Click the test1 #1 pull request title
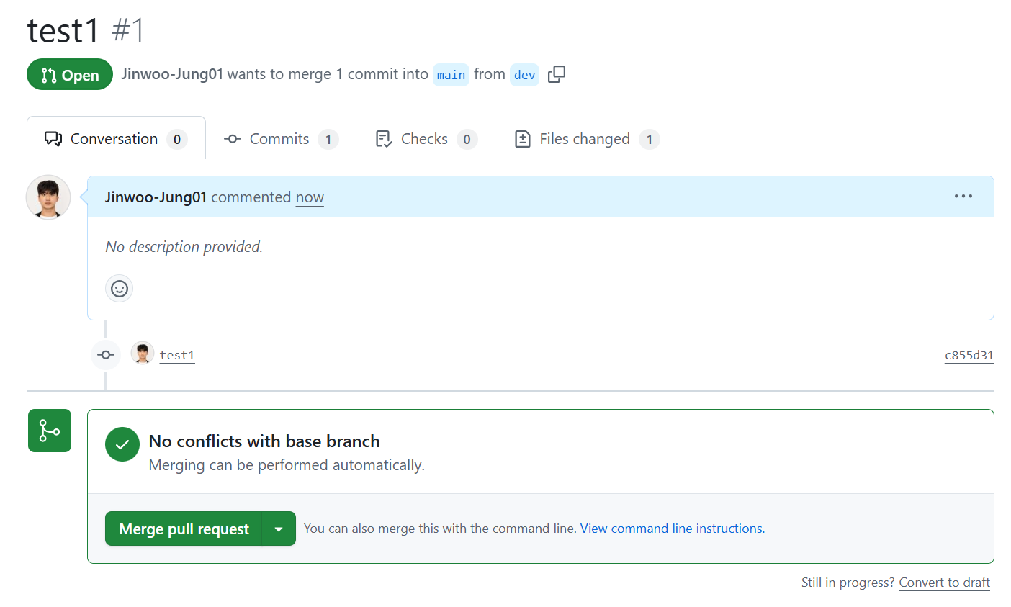Viewport: 1011px width, 607px height. point(86,31)
